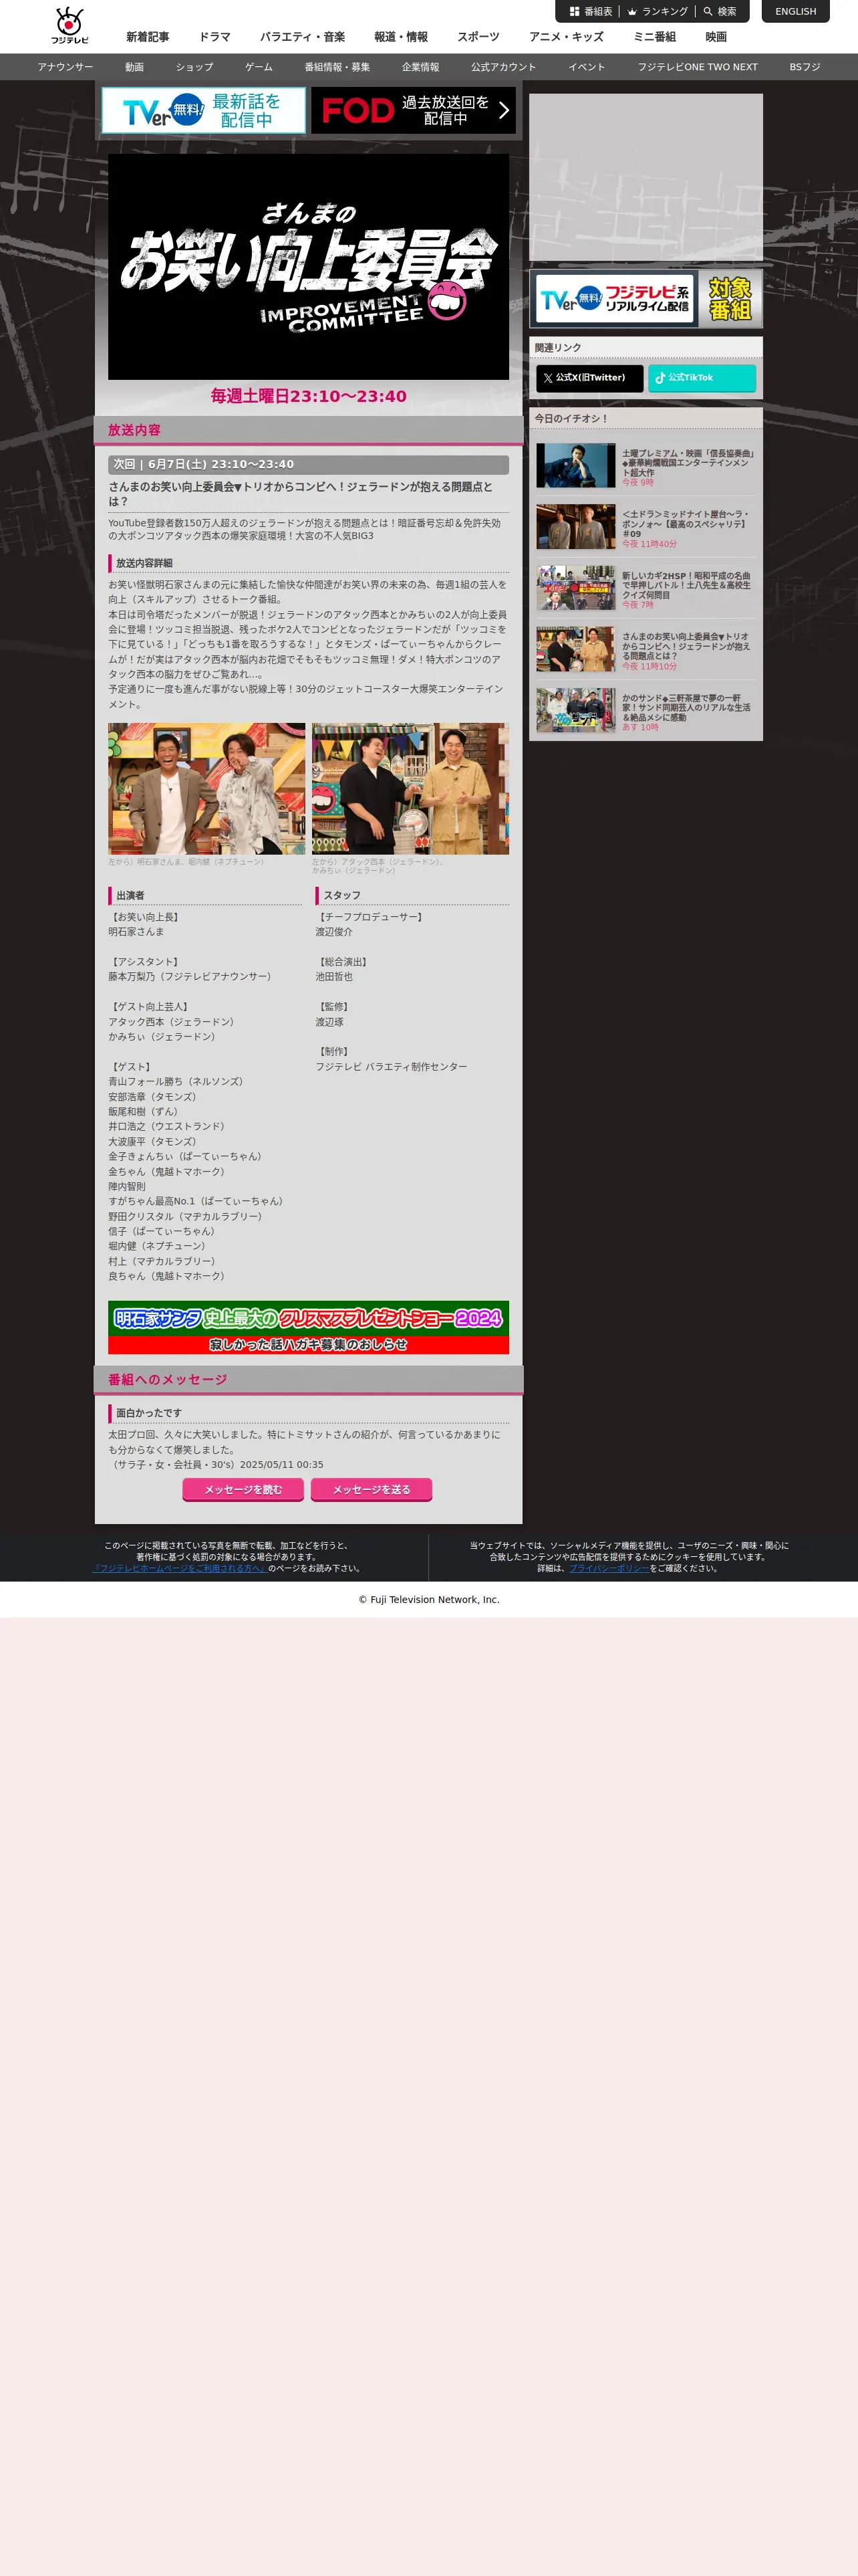Open ミッドナイト屋台 ラ・ボンノォ thumbnail

coord(575,527)
